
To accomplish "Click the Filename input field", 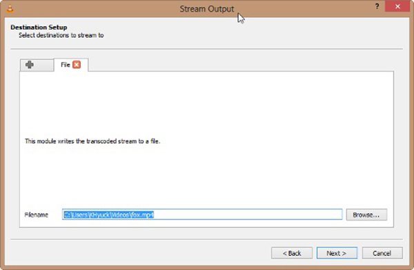I will 202,215.
